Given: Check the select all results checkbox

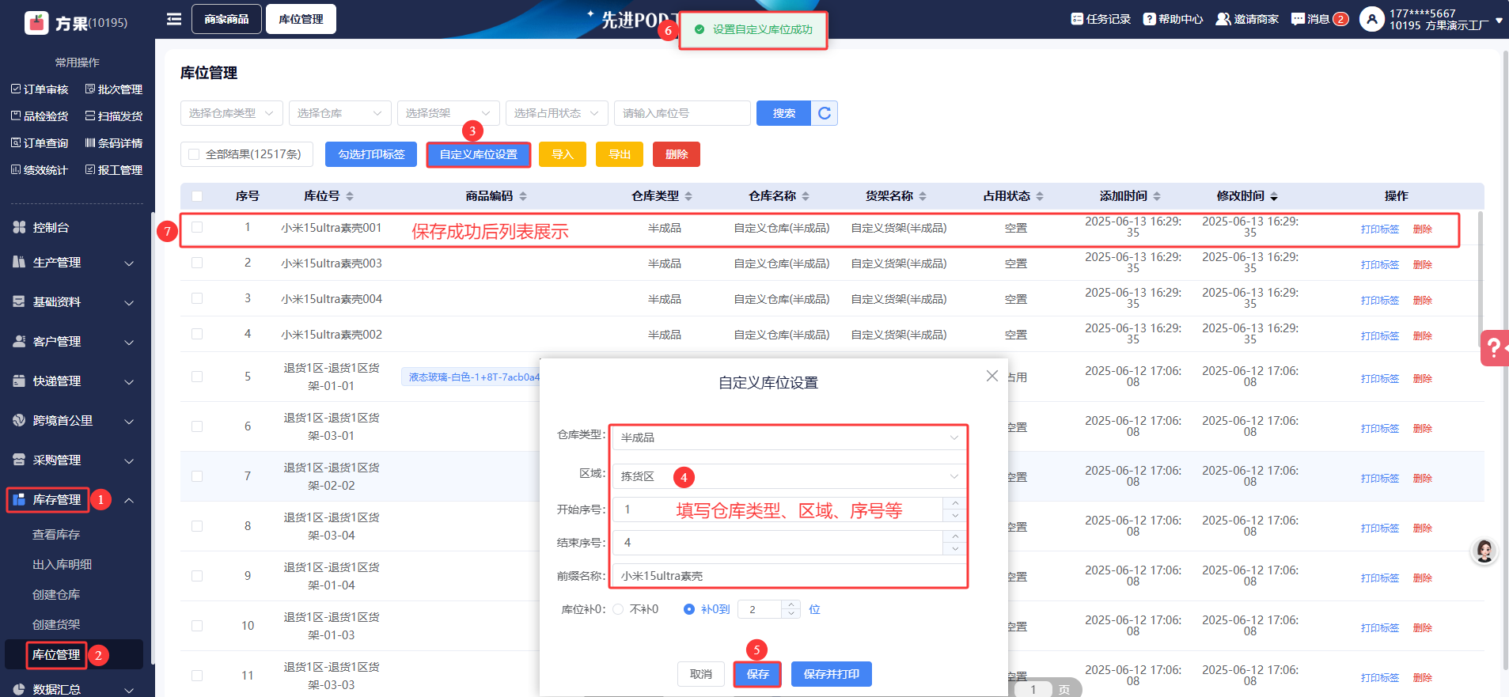Looking at the screenshot, I should 194,154.
